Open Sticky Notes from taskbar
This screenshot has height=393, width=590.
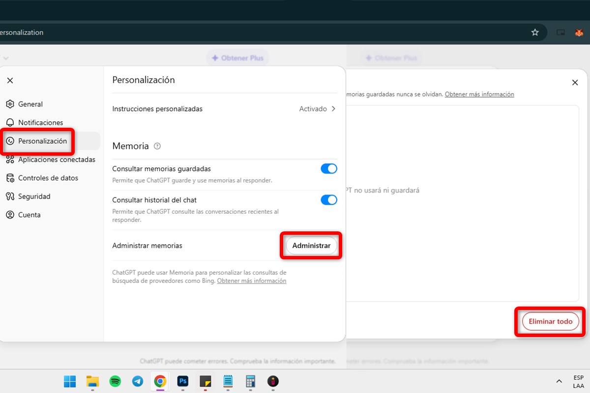coord(205,381)
